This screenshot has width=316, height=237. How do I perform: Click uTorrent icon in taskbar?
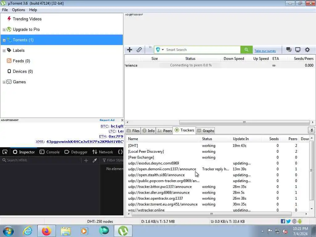pyautogui.click(x=123, y=231)
